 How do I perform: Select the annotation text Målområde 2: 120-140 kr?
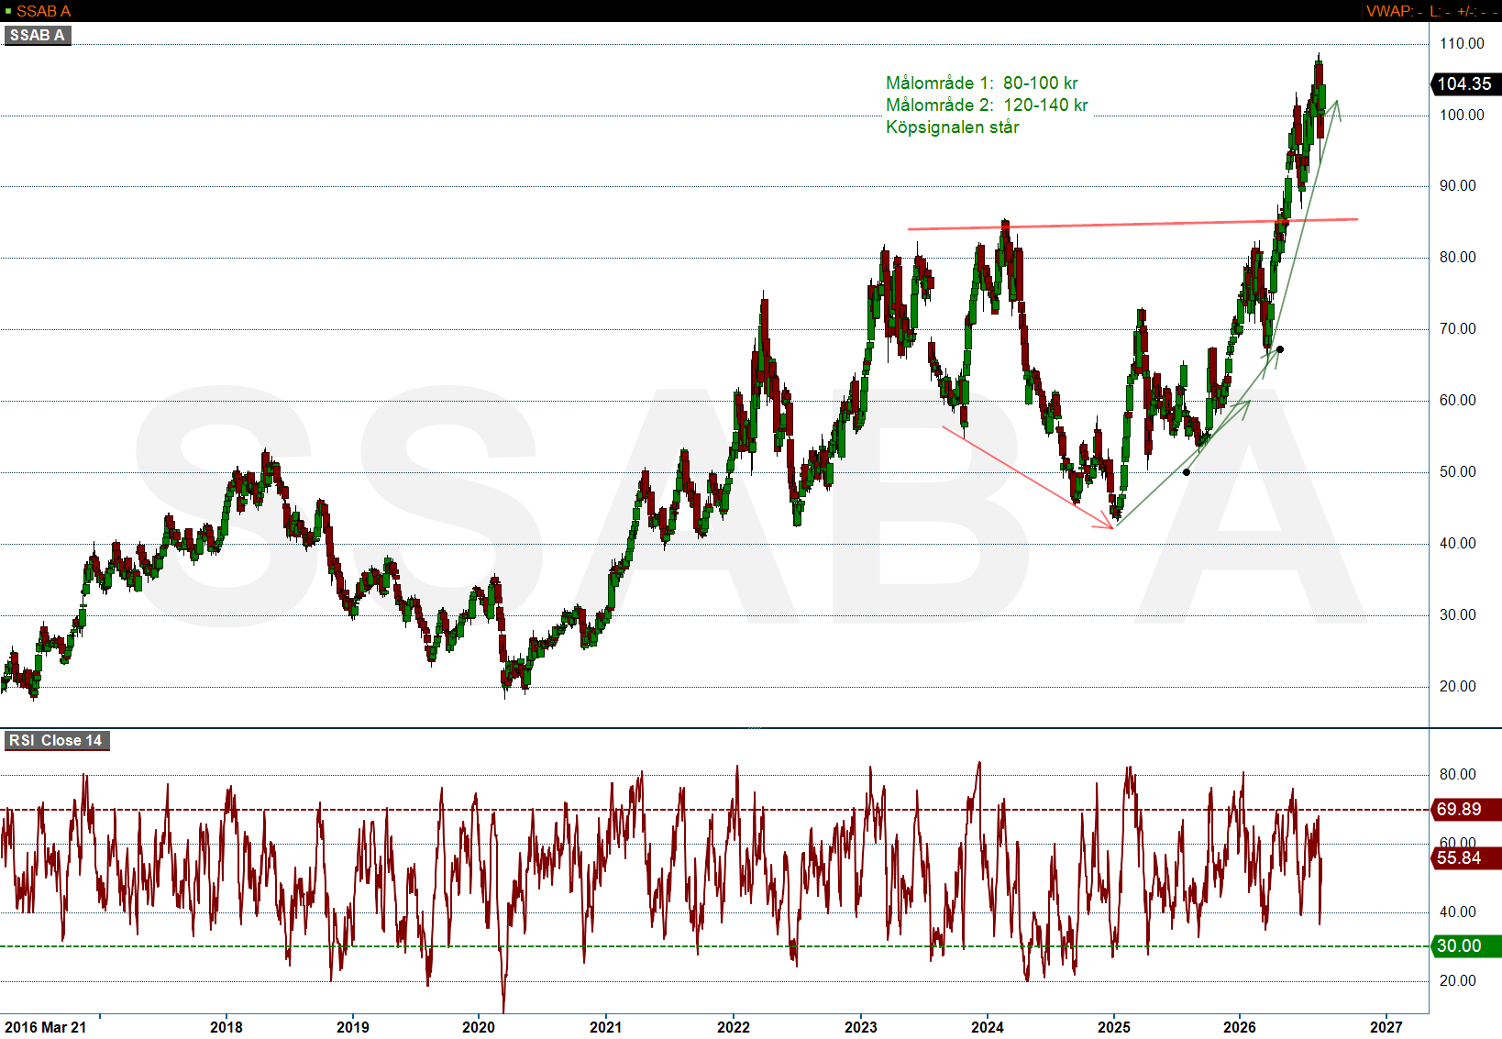tap(987, 105)
